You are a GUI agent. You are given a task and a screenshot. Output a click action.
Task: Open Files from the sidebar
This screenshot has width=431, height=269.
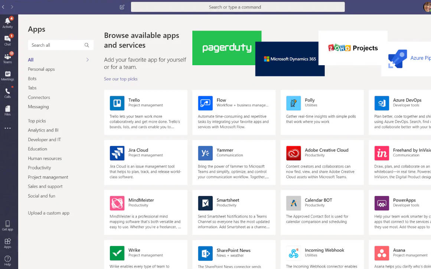[7, 110]
